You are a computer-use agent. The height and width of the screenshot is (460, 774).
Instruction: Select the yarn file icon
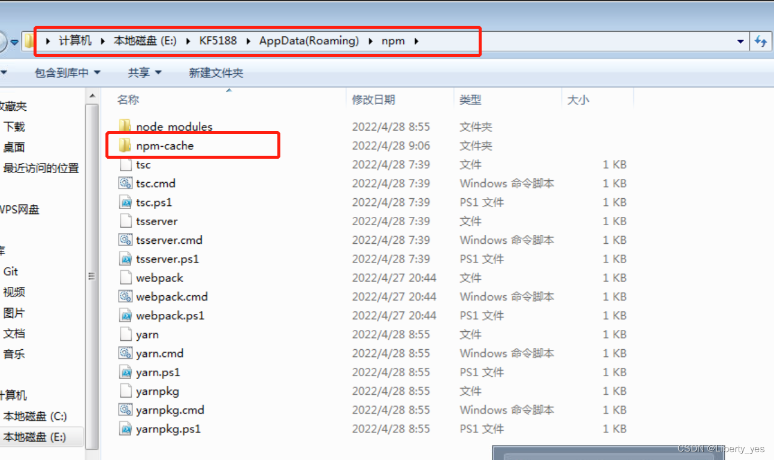[x=125, y=334]
